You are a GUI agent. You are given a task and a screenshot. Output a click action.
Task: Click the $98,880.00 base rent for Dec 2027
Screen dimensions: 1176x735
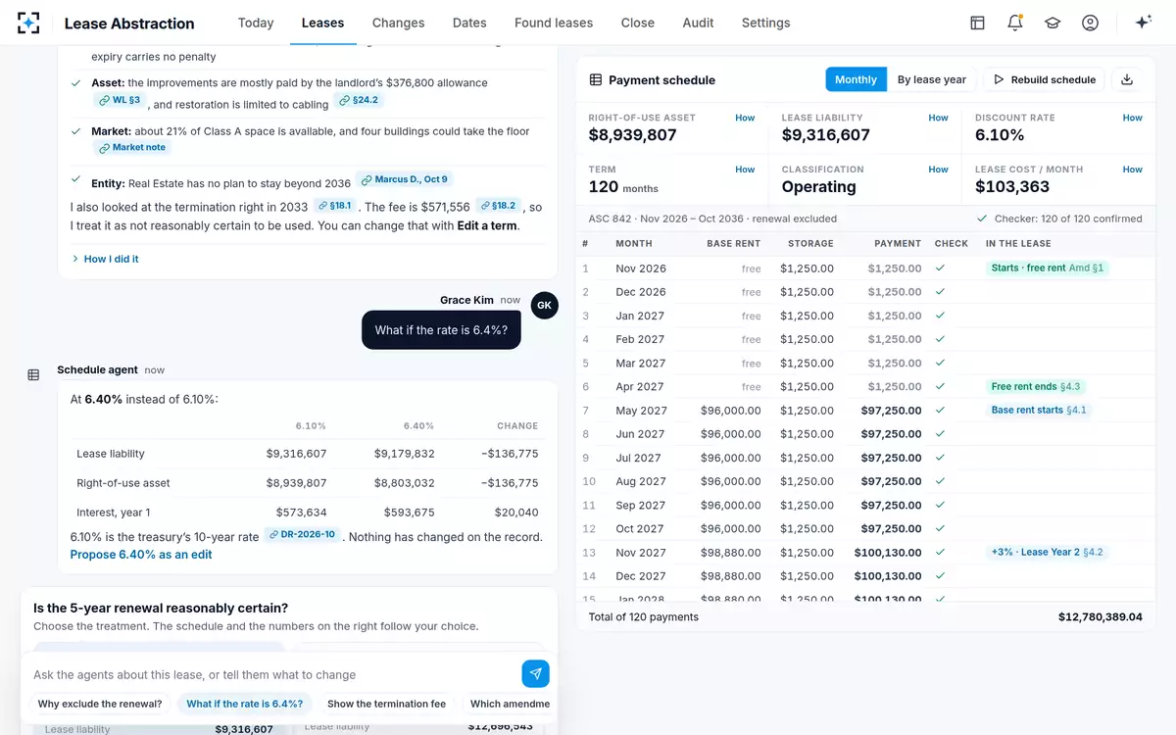[731, 576]
